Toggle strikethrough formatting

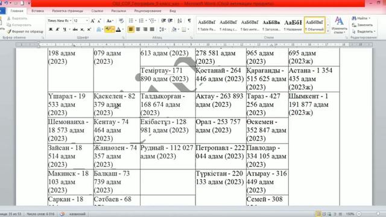(75, 30)
